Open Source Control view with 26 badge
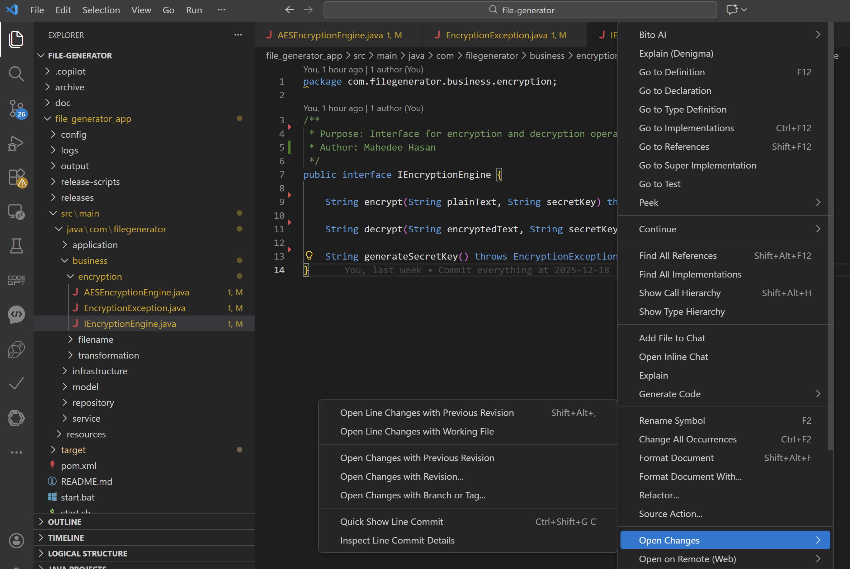Viewport: 850px width, 569px height. [x=16, y=108]
